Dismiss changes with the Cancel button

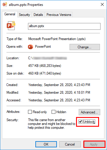point(70,144)
